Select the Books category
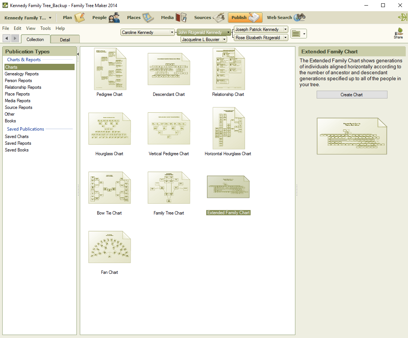 10,121
